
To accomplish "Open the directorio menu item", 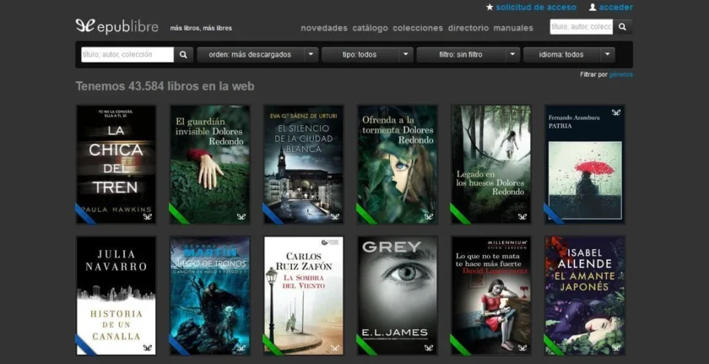I will [x=468, y=28].
